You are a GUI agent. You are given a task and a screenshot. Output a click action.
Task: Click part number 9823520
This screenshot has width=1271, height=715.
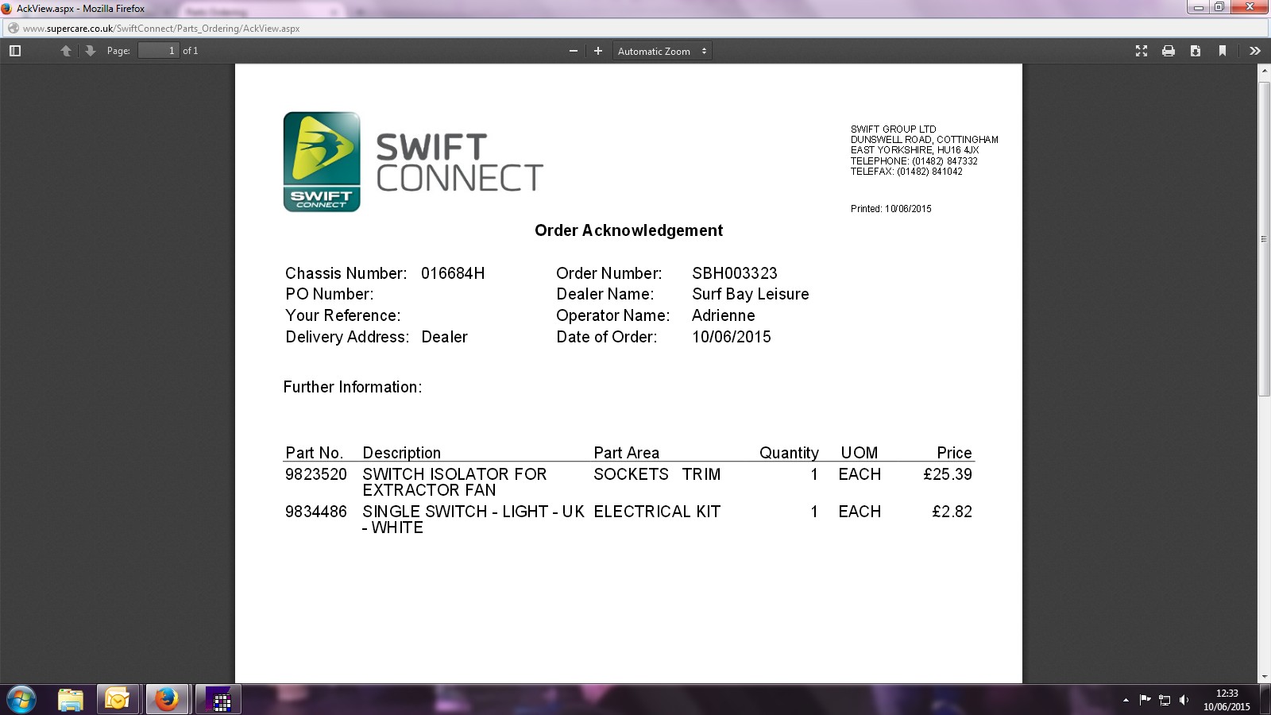[316, 474]
